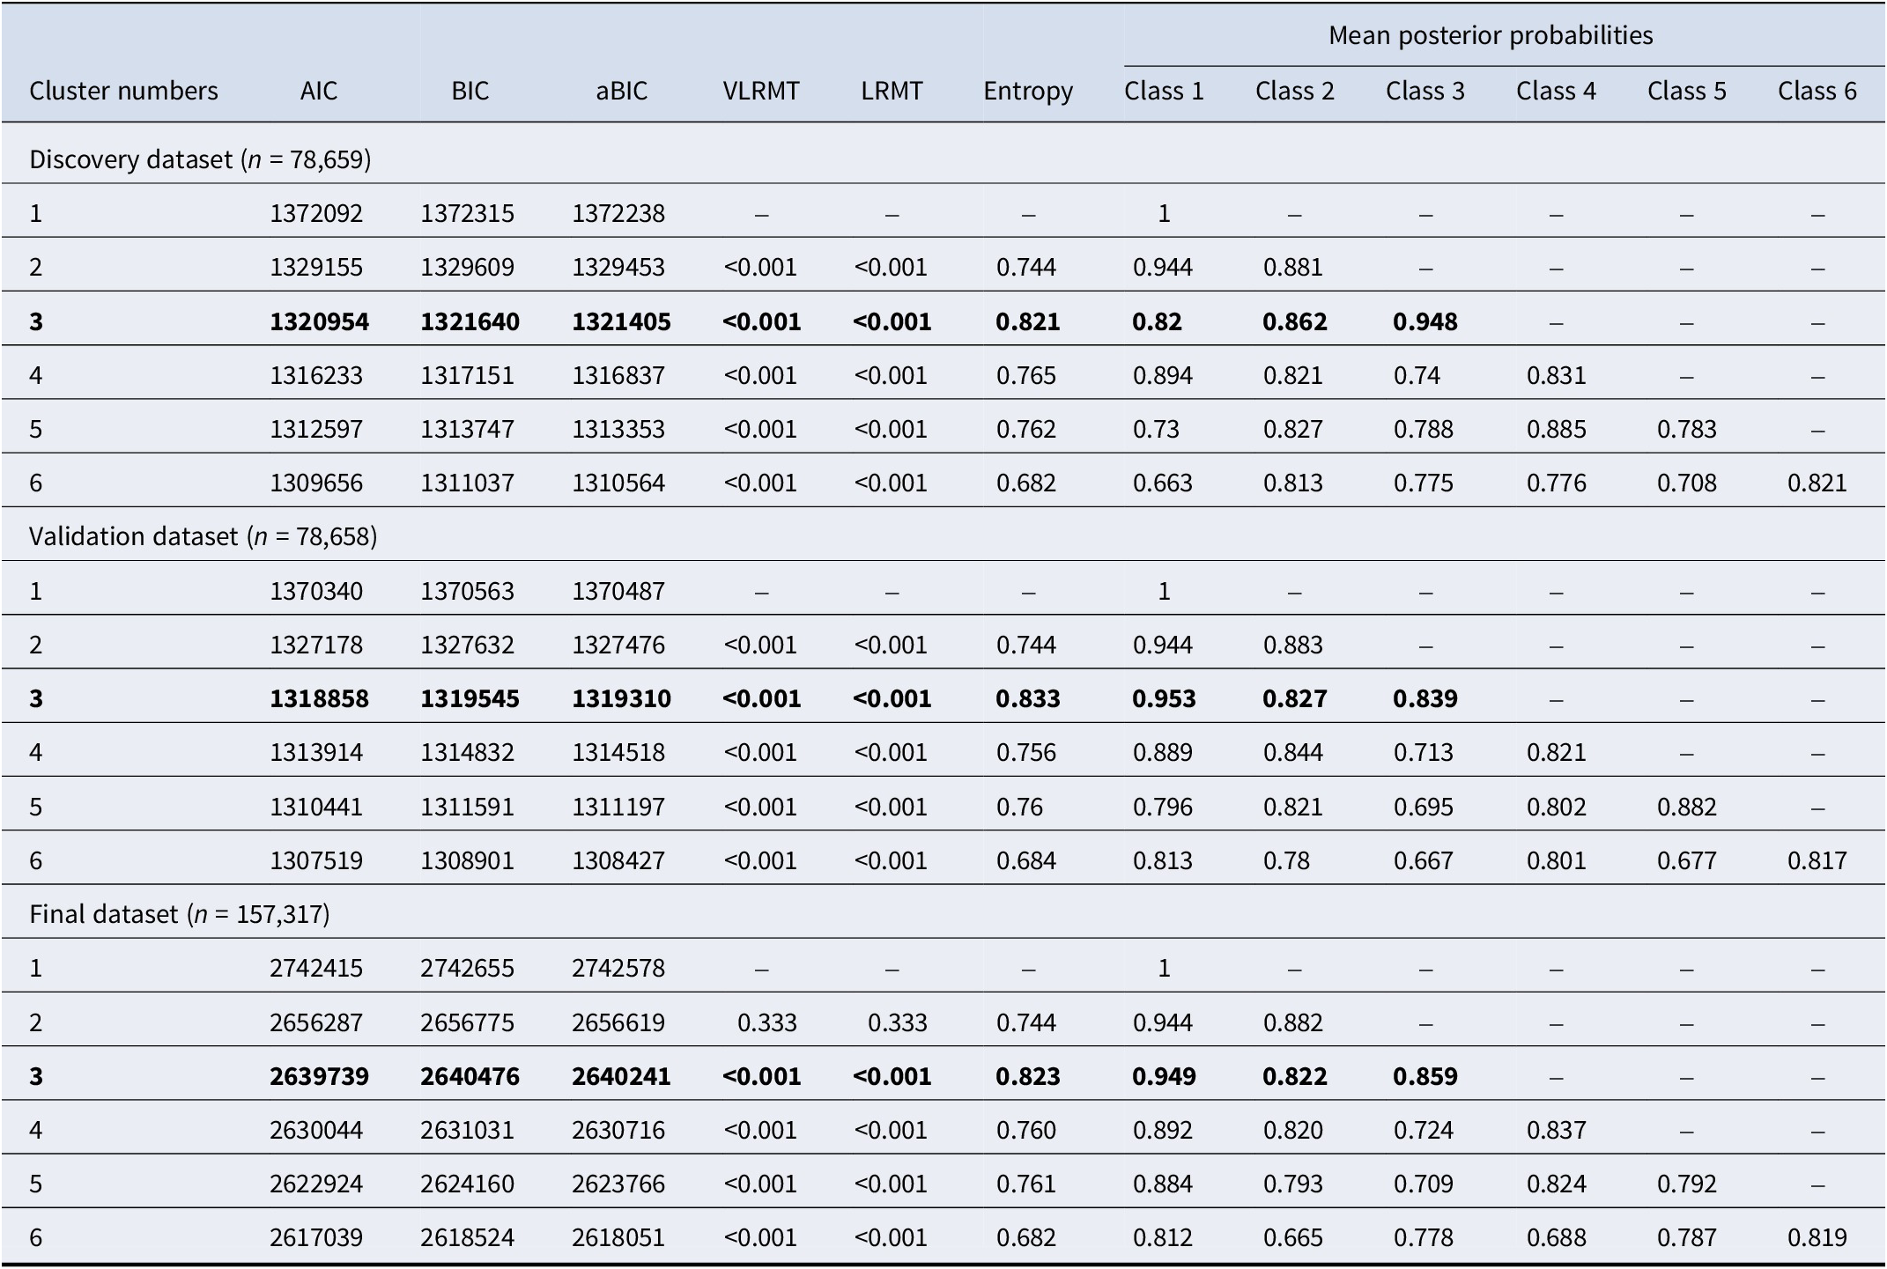
Task: Click entropy value 0.761
Action: pos(1026,1184)
